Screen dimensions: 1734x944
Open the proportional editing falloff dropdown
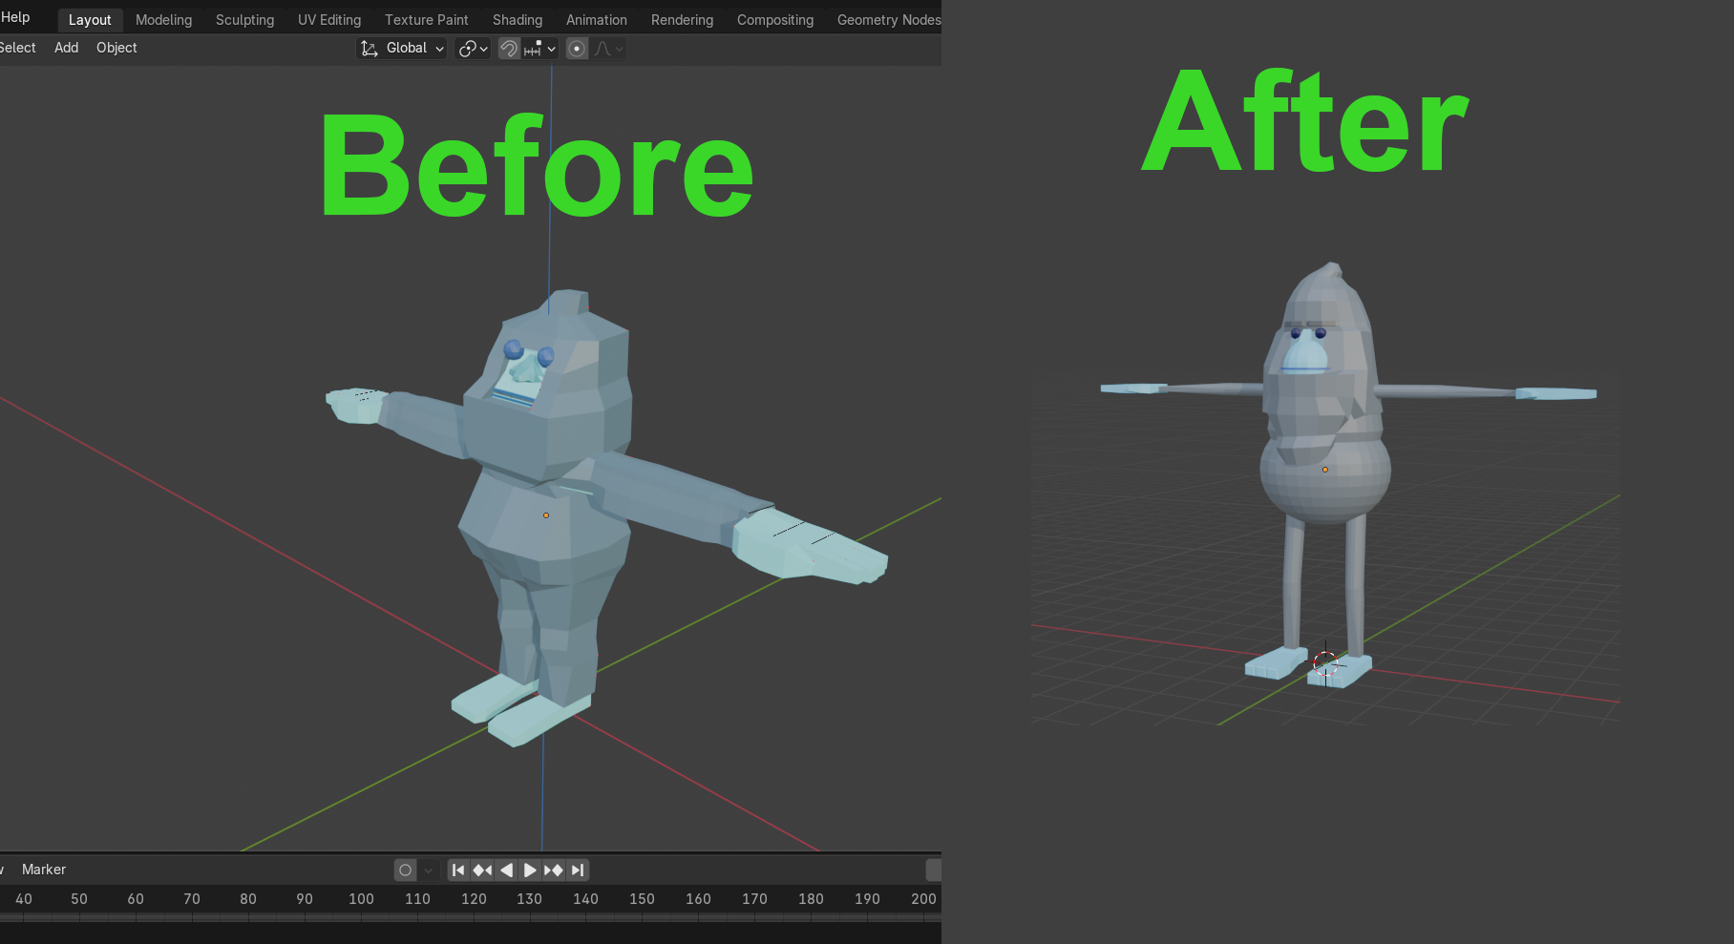608,49
